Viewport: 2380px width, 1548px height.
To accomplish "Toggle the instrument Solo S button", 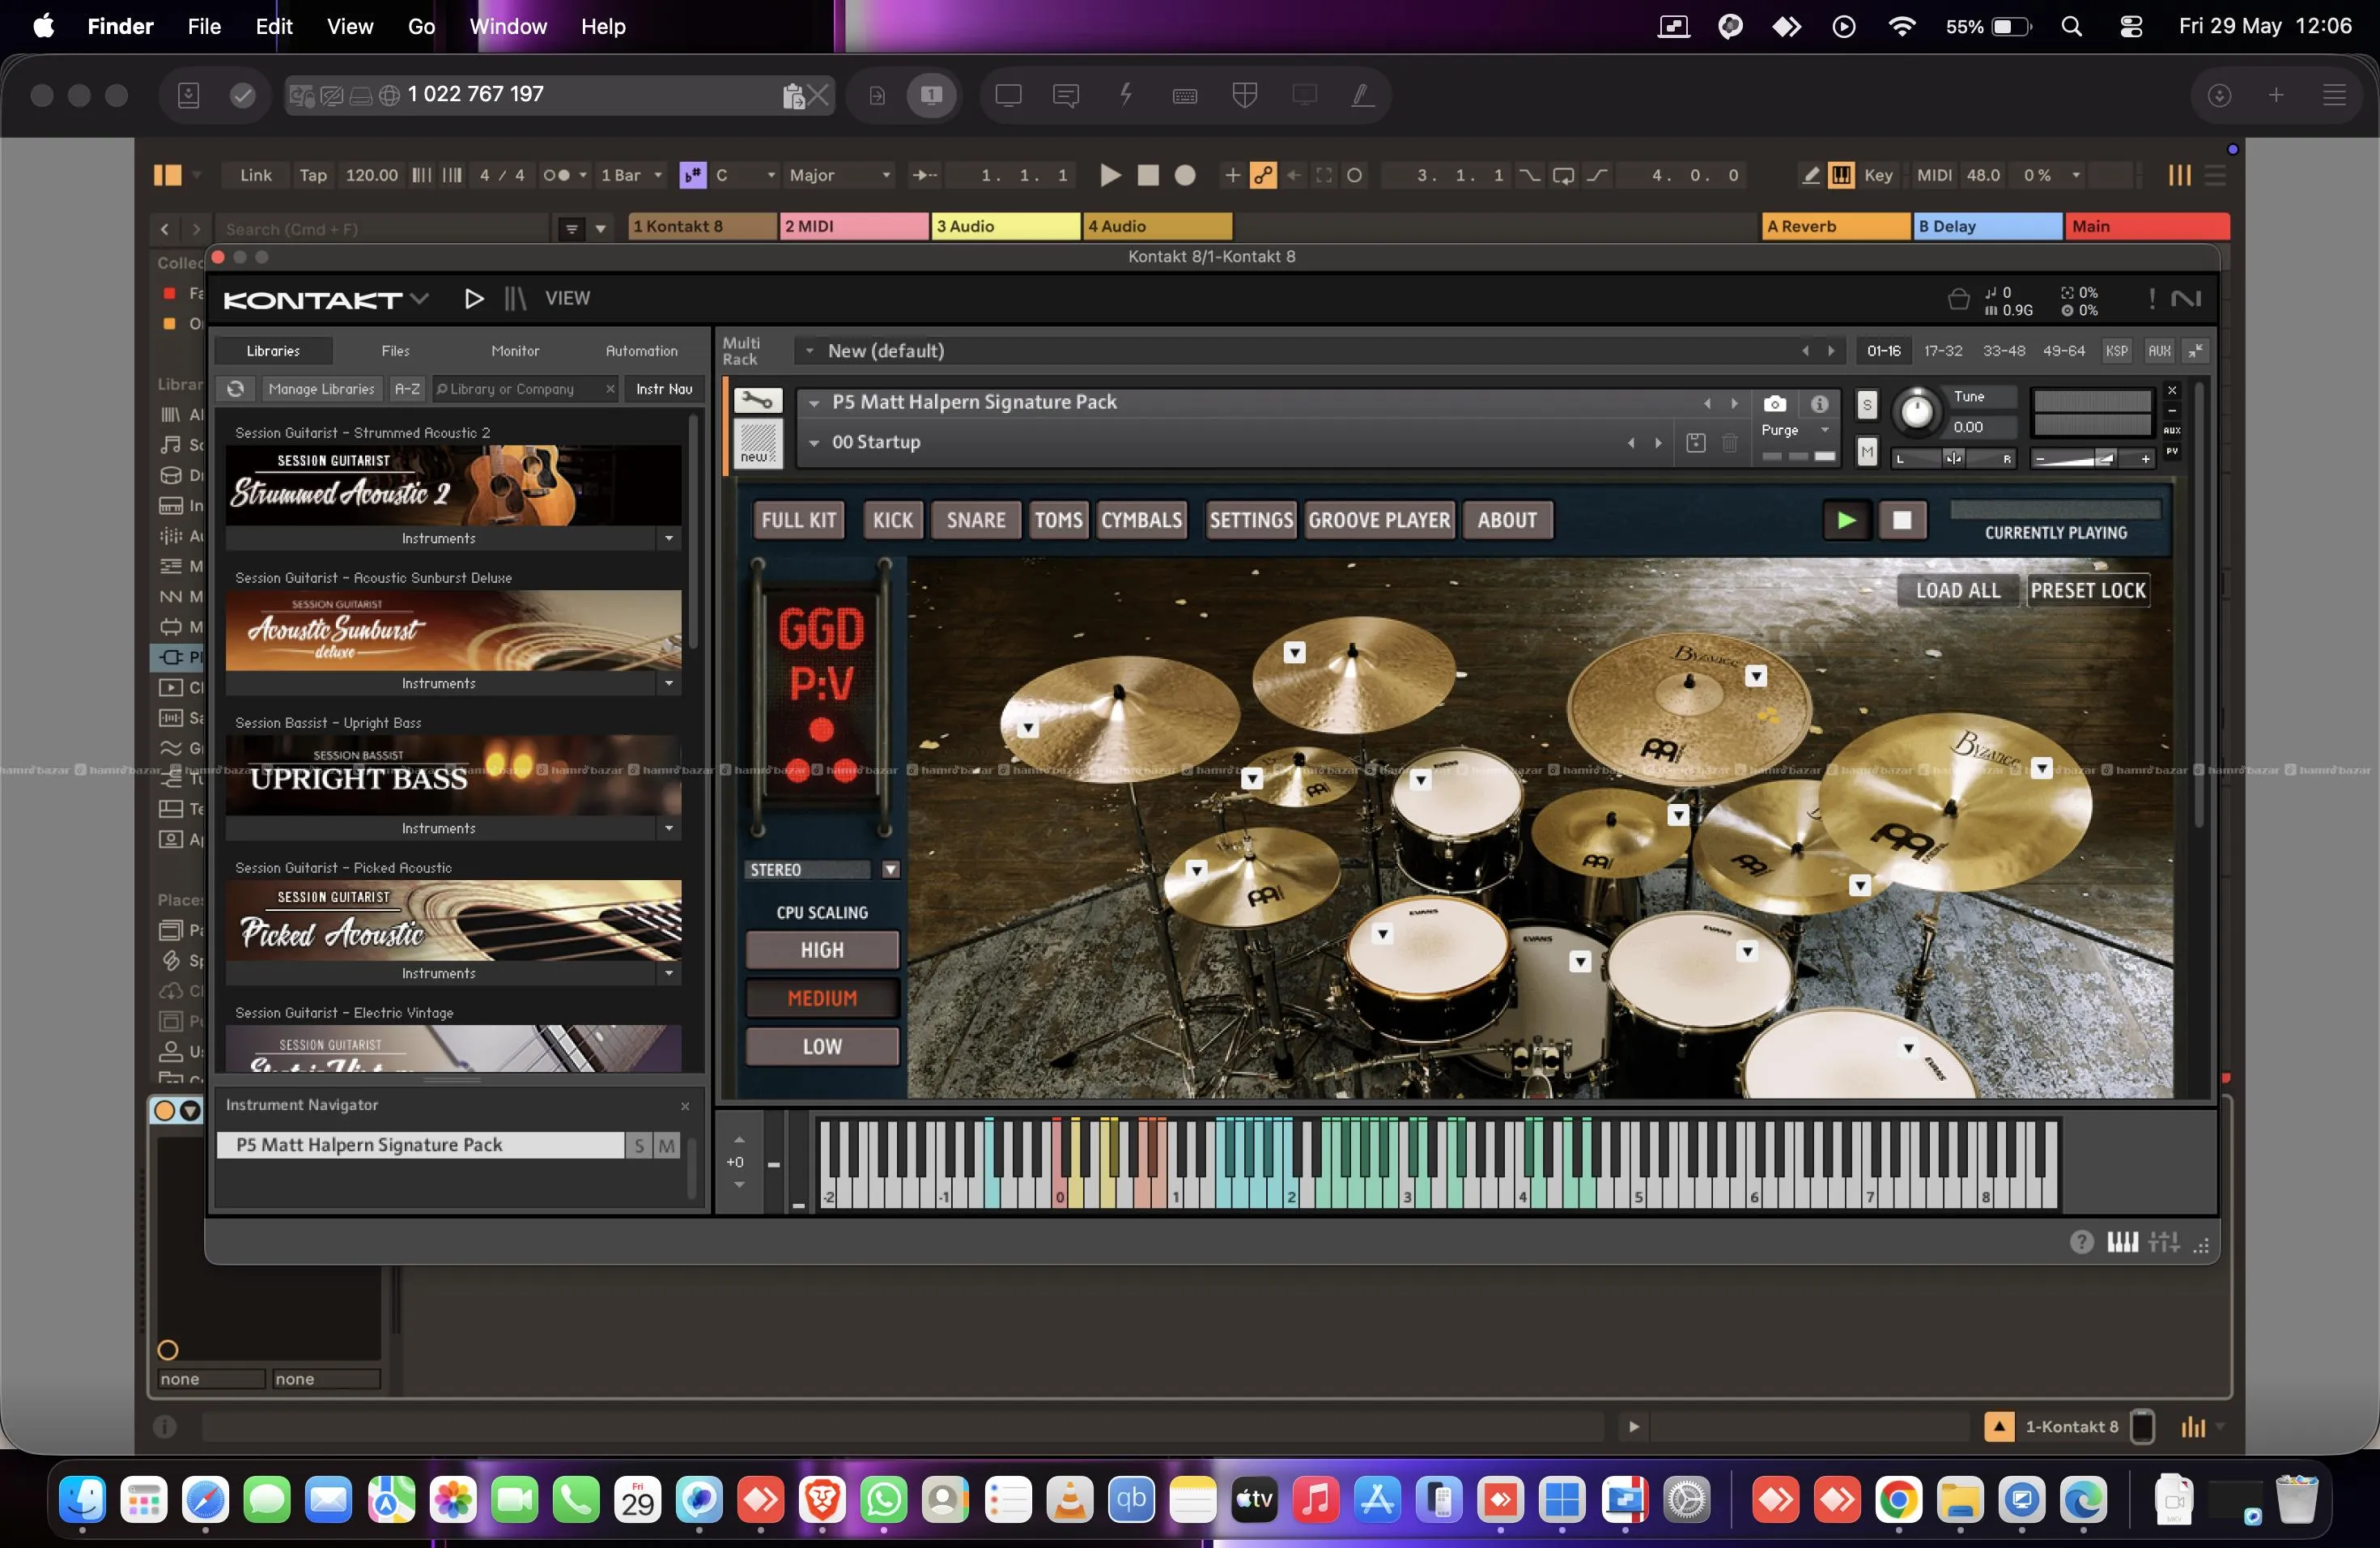I will click(x=1866, y=405).
